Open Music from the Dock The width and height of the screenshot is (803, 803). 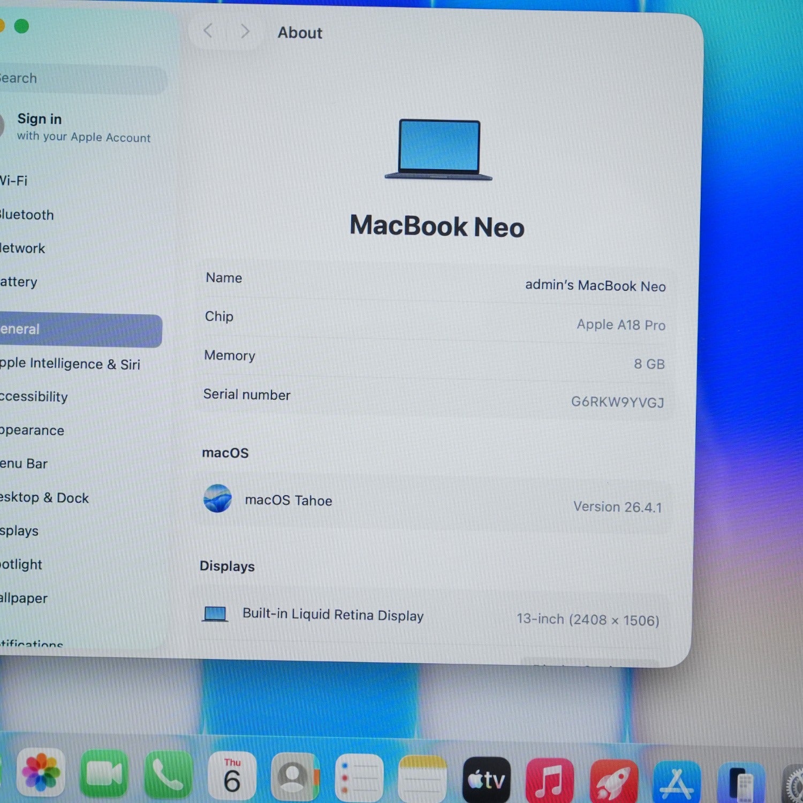coord(550,782)
